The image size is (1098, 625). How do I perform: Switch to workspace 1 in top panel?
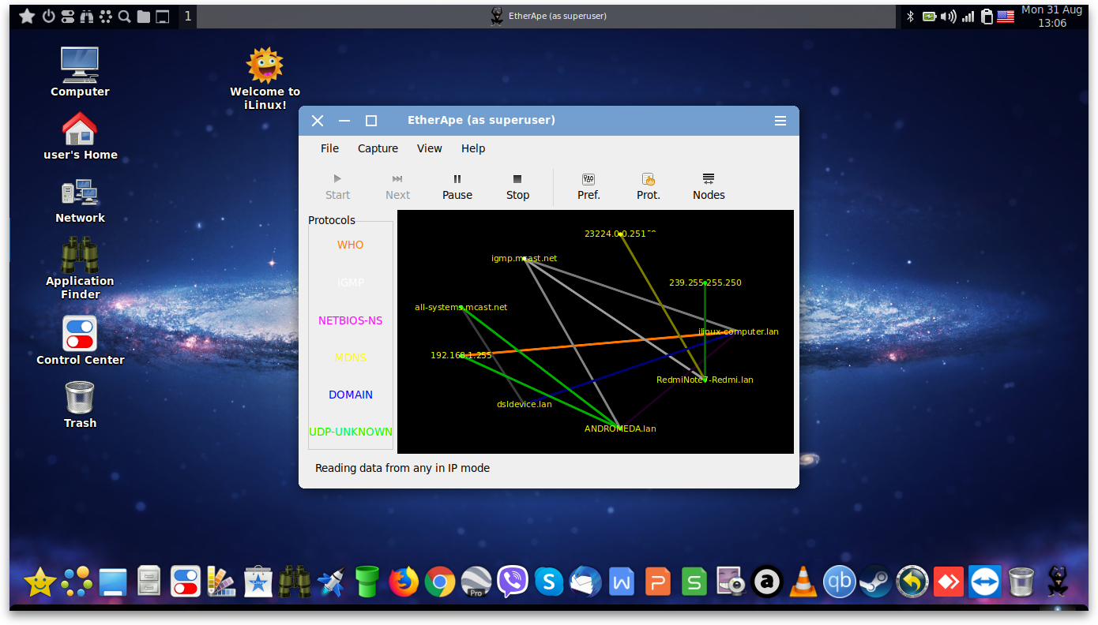(x=188, y=16)
